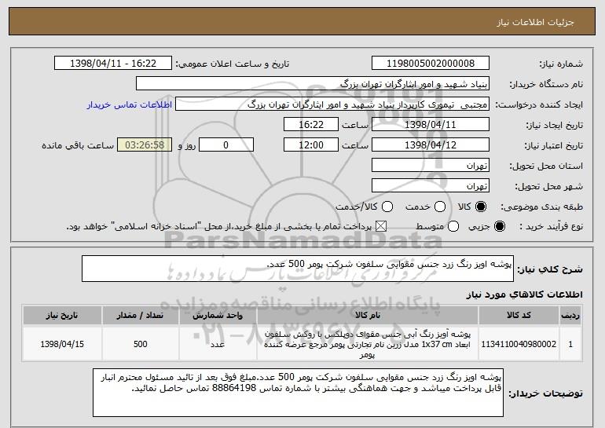Click the عدد unit cell
The image size is (605, 428).
point(218,344)
